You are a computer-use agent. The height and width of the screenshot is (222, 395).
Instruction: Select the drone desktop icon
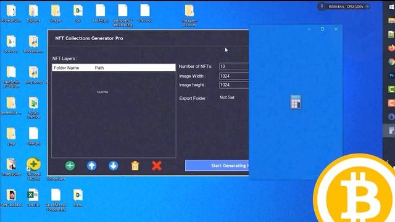click(x=78, y=198)
